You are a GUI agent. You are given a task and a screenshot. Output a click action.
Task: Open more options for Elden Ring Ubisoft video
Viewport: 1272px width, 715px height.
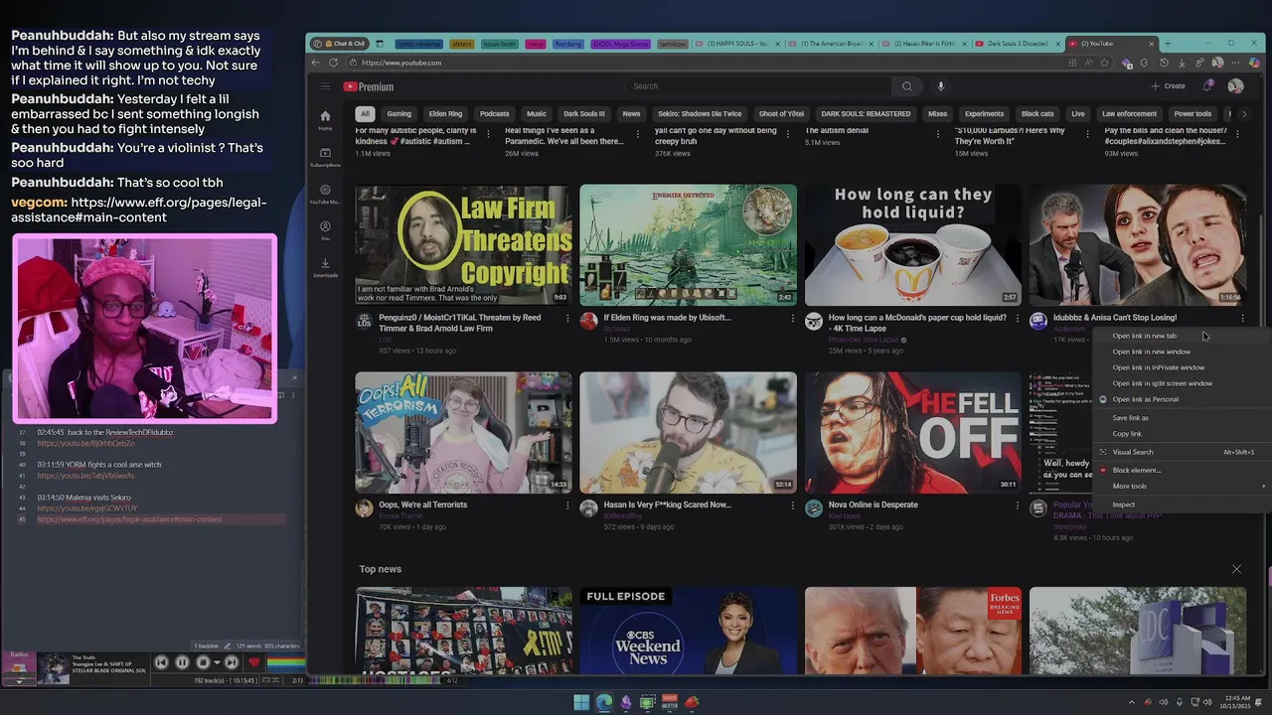pyautogui.click(x=792, y=318)
